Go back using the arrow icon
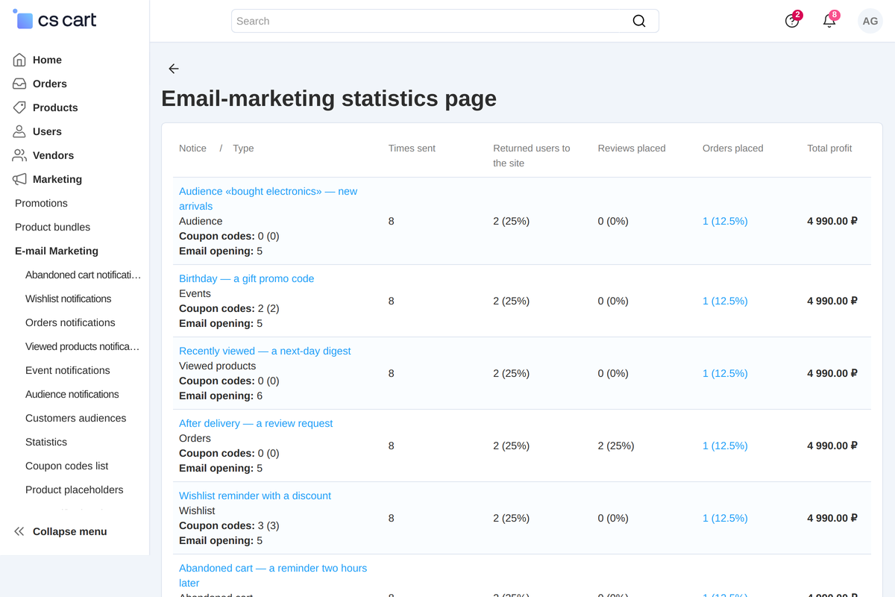The image size is (895, 597). (174, 69)
